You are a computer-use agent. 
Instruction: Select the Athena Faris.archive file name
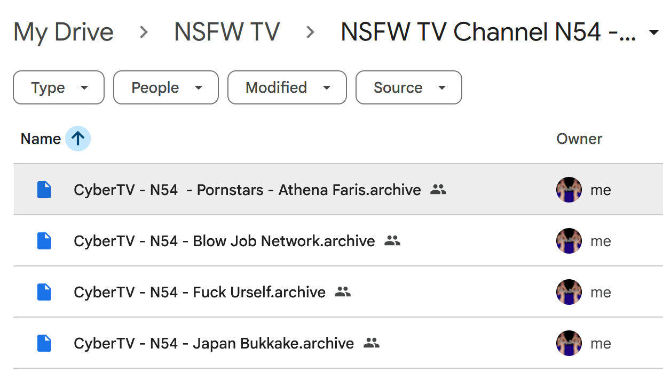247,190
